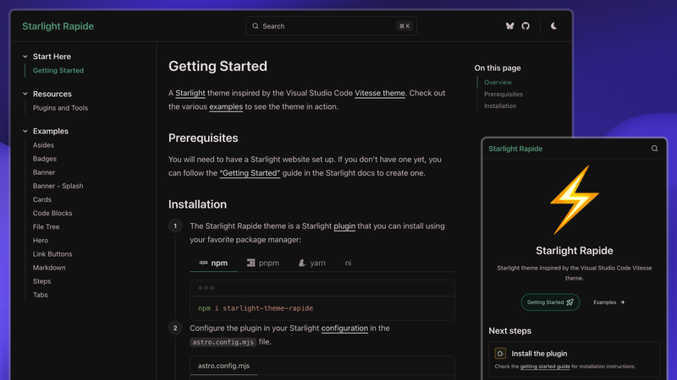Open the Link Buttons example

click(x=52, y=254)
